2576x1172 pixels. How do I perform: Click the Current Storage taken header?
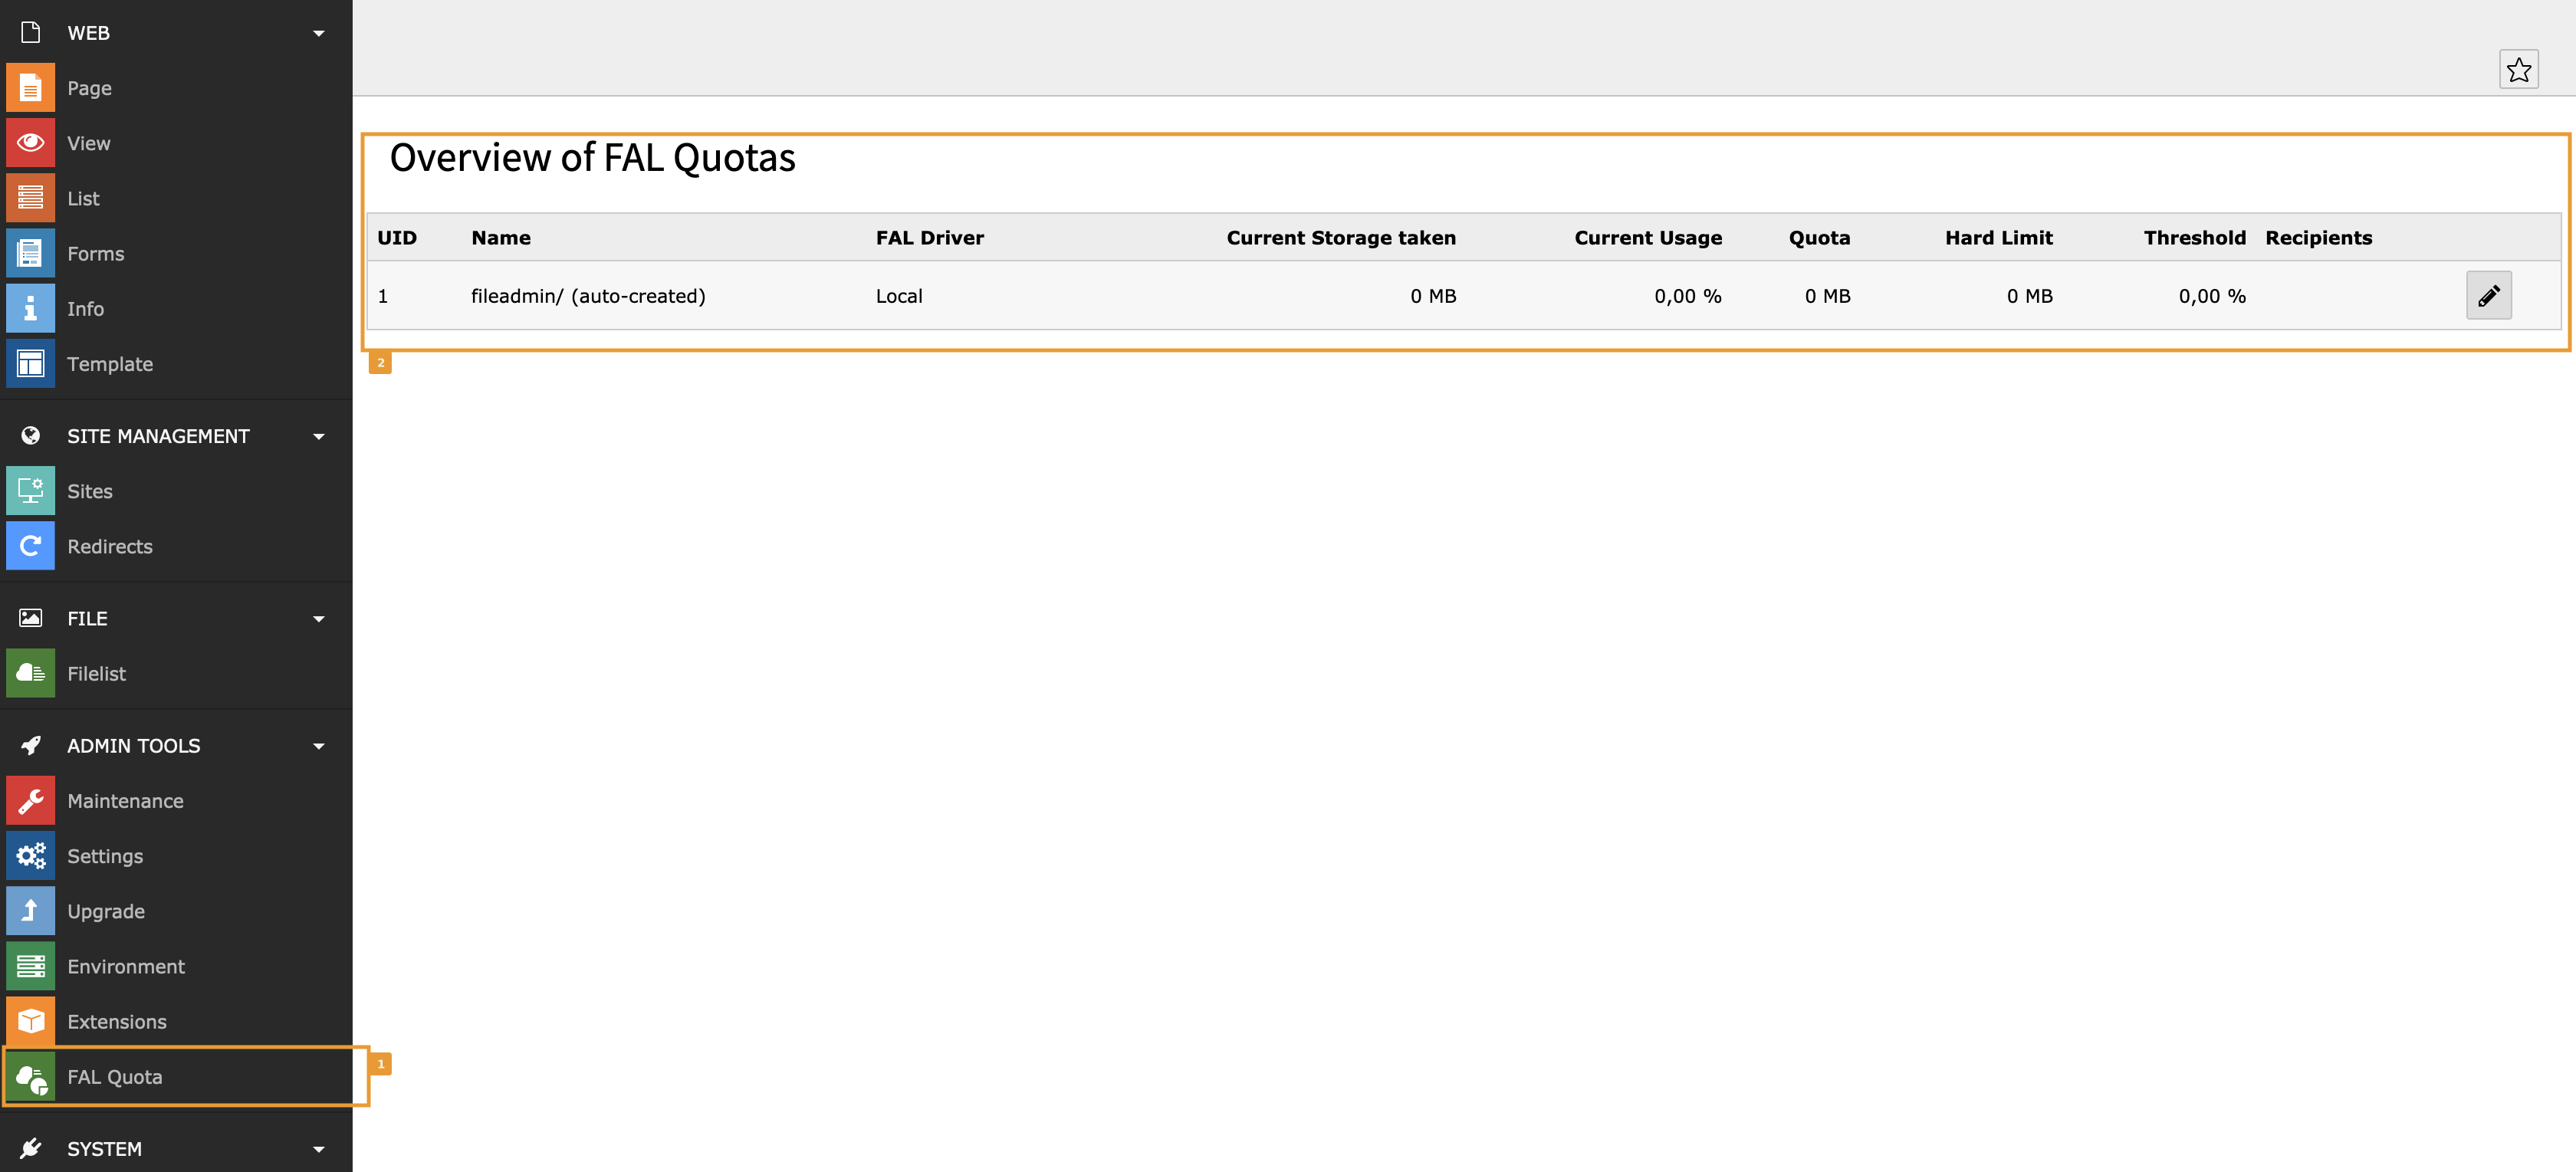tap(1341, 238)
